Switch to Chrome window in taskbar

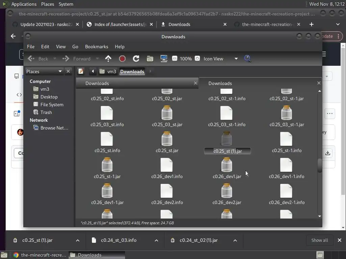[x=40, y=255]
